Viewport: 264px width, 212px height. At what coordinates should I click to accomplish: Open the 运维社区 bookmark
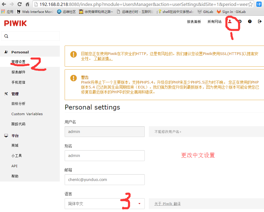[x=66, y=12]
